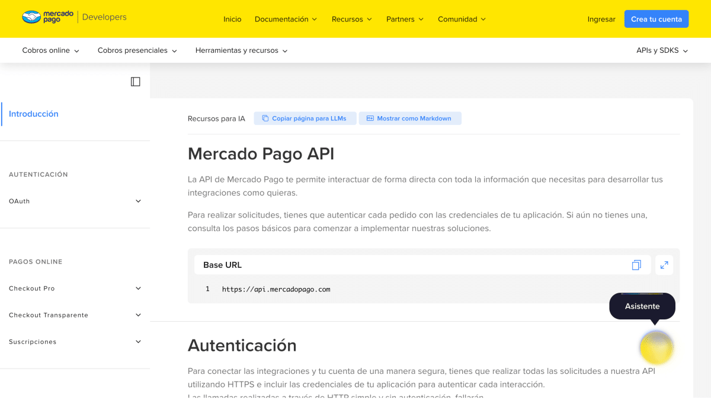Select Introducción in the sidebar
Viewport: 711px width, 400px height.
[34, 114]
